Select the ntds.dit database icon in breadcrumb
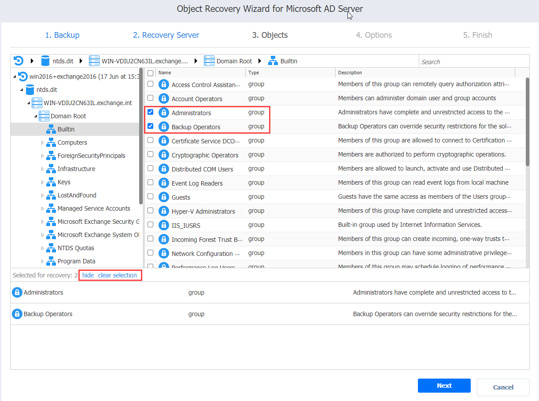 (x=45, y=61)
